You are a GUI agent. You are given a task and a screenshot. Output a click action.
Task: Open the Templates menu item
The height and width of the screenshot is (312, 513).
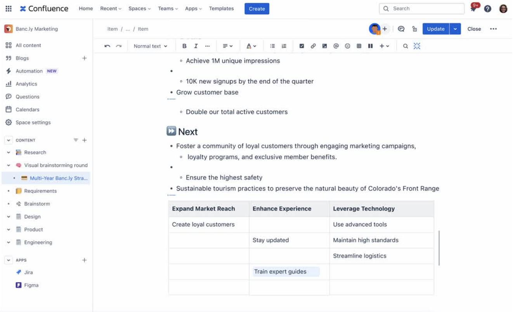pyautogui.click(x=221, y=9)
